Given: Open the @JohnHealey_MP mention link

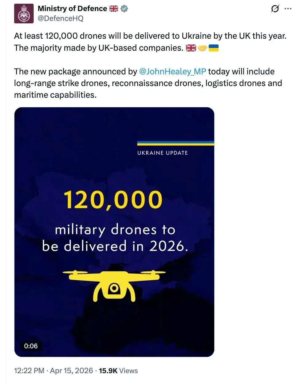Looking at the screenshot, I should click(x=172, y=72).
